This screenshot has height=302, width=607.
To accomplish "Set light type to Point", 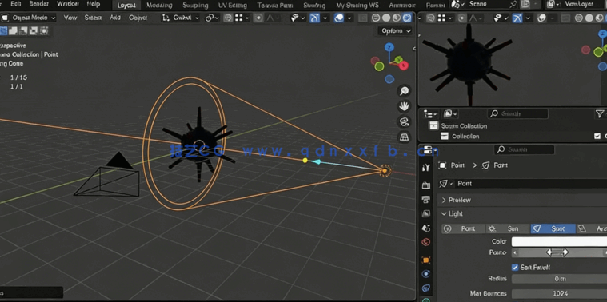I will click(463, 229).
